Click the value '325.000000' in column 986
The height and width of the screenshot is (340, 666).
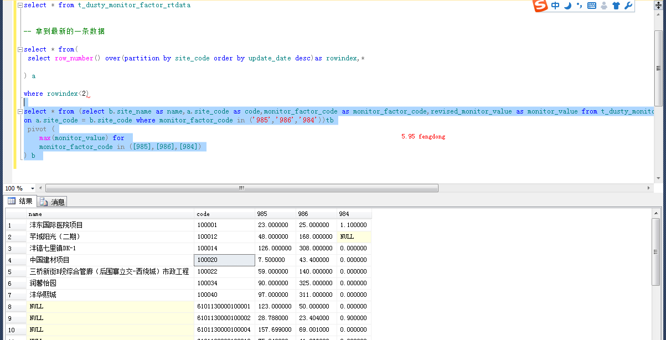(x=317, y=284)
